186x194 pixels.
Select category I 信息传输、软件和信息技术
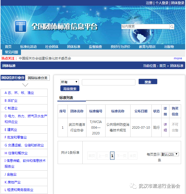[25, 164]
